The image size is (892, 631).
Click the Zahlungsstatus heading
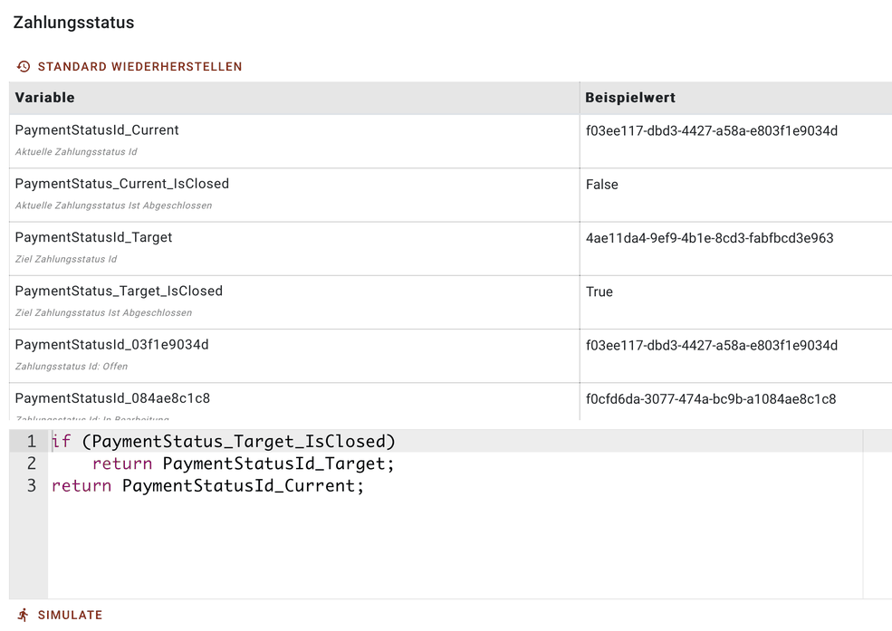[74, 23]
